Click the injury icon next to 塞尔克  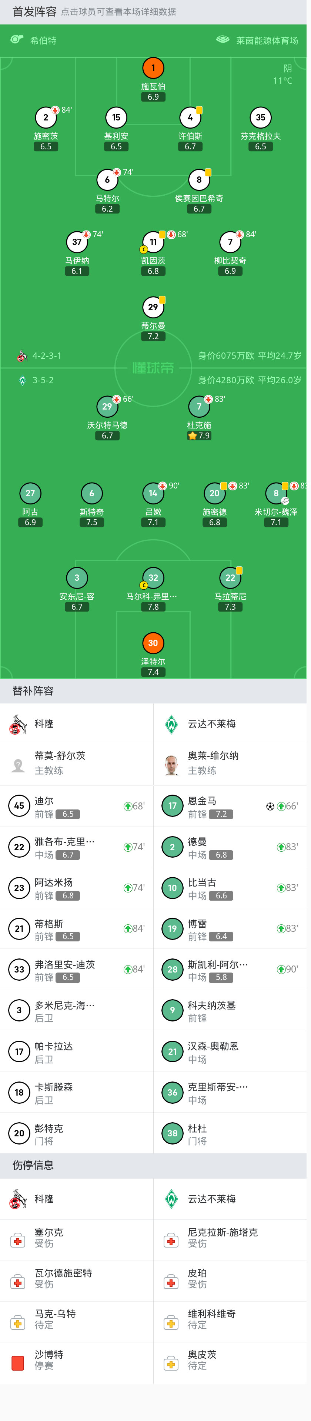coord(18,1241)
